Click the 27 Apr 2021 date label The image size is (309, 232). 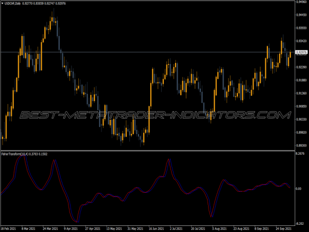93,229
